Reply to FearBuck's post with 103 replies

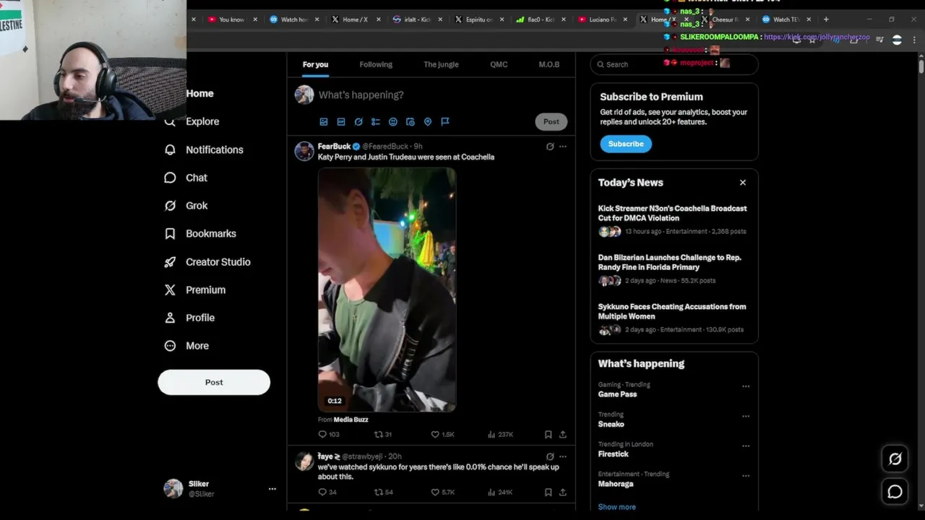pyautogui.click(x=329, y=434)
